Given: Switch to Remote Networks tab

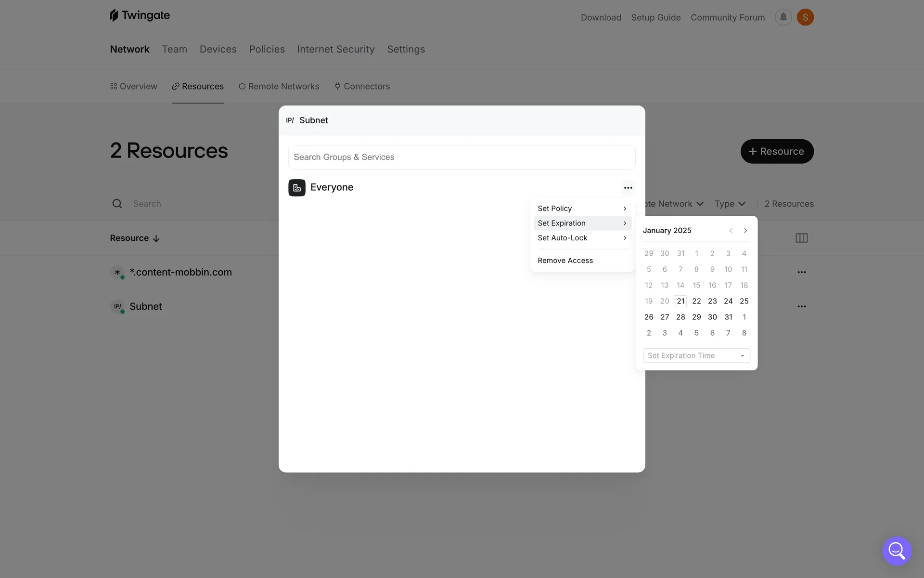Looking at the screenshot, I should point(279,86).
